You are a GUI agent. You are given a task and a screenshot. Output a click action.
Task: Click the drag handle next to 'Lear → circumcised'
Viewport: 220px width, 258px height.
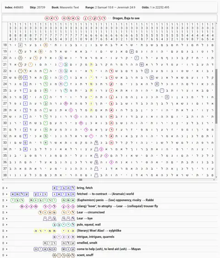point(3,213)
